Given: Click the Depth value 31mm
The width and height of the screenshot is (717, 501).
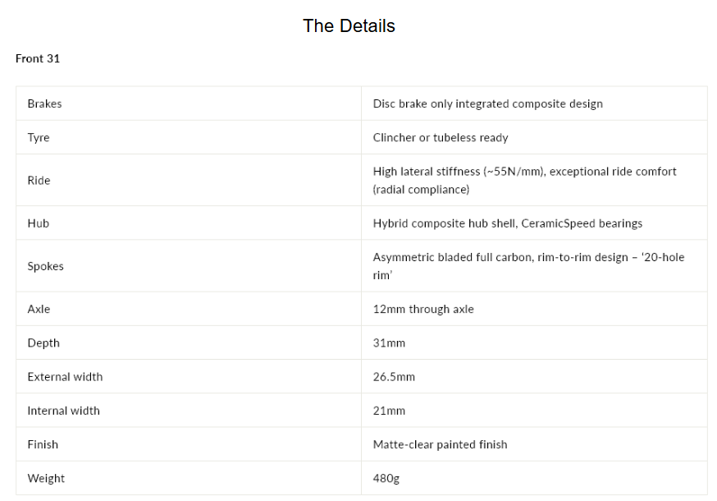Looking at the screenshot, I should click(389, 343).
